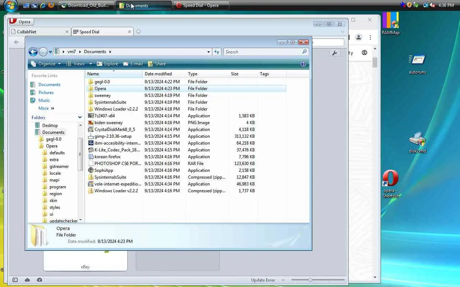Click the Refresh button beside address bar
Viewport: 460px width, 287px height.
pyautogui.click(x=217, y=52)
